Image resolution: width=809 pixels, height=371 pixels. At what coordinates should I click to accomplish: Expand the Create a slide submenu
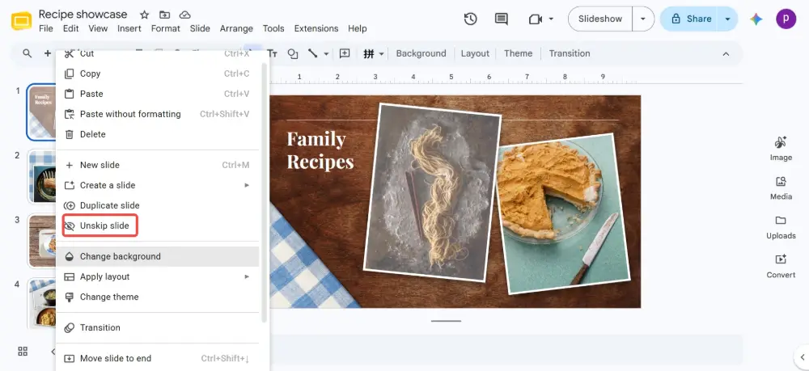(x=247, y=185)
